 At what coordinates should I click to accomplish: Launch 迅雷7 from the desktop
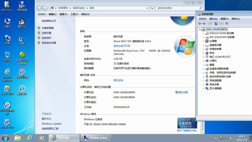pos(22,39)
